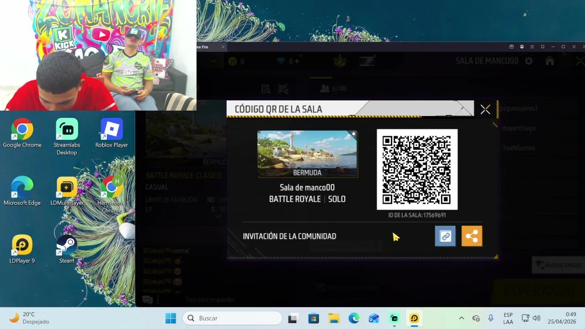Click the Invitar Amigos button
585x329 pixels.
coord(558,265)
